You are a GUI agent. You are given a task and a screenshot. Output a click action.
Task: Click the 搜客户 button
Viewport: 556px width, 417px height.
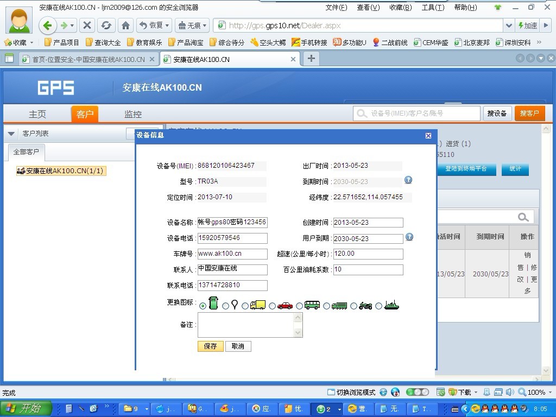click(x=529, y=113)
